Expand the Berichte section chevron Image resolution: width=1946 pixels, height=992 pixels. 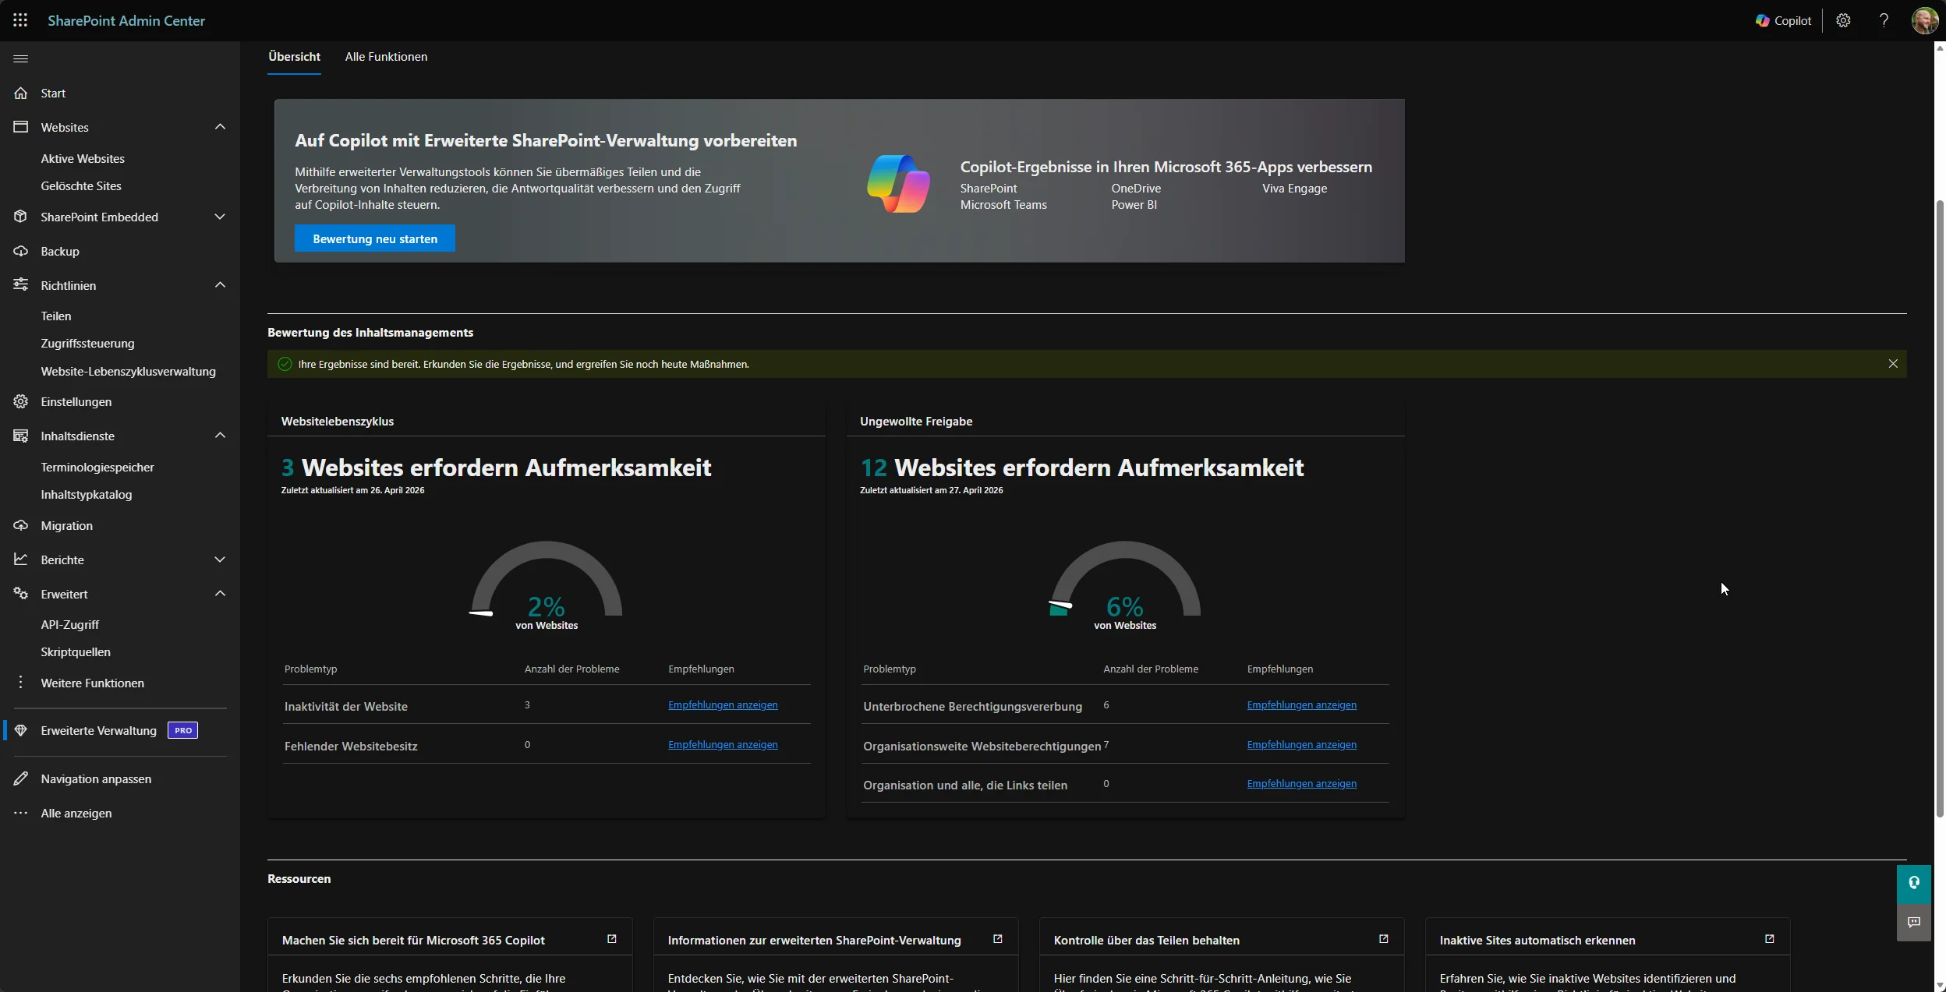(x=220, y=560)
